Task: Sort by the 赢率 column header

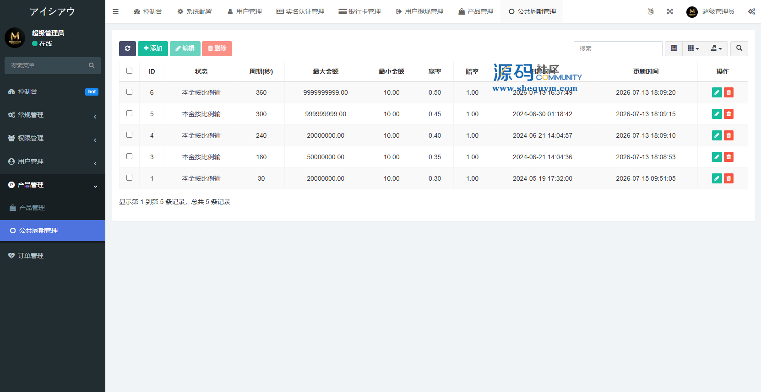Action: coord(435,71)
